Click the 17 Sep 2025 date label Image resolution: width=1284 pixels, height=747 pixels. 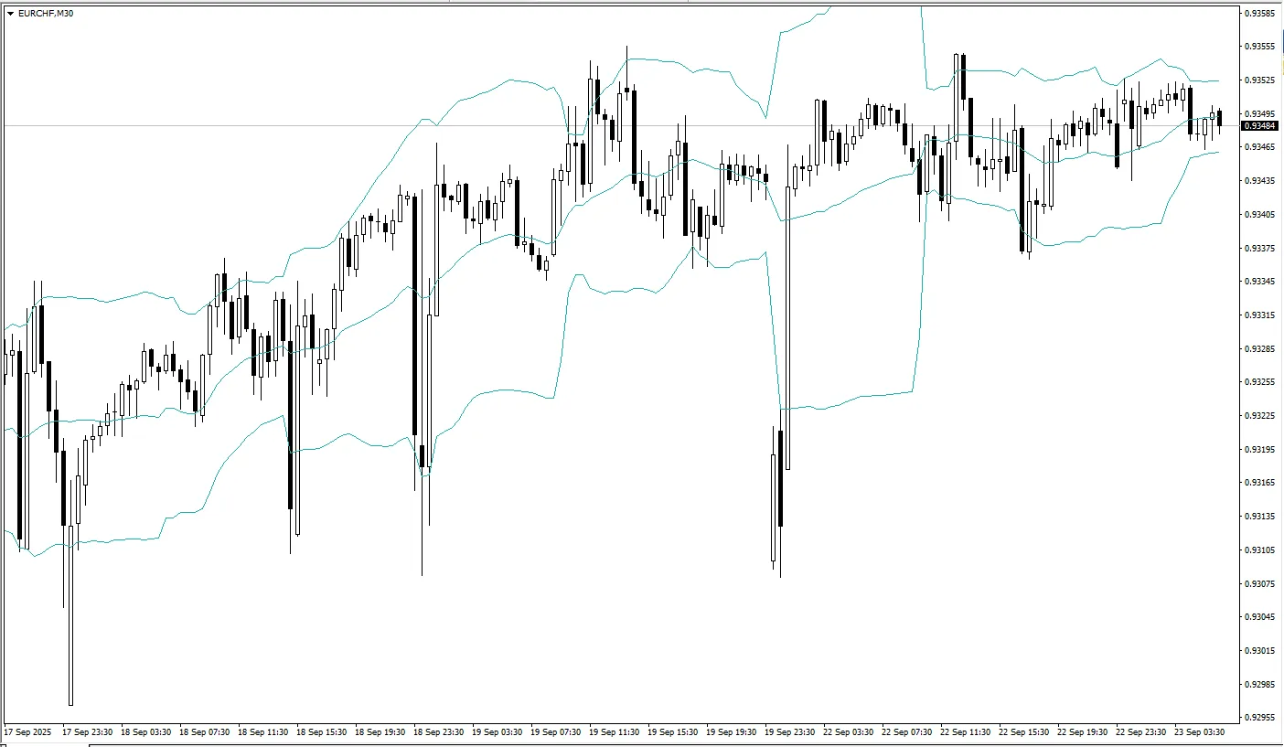click(27, 732)
